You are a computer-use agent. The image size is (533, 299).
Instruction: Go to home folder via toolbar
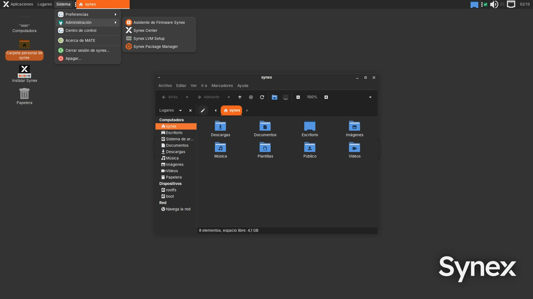click(275, 97)
